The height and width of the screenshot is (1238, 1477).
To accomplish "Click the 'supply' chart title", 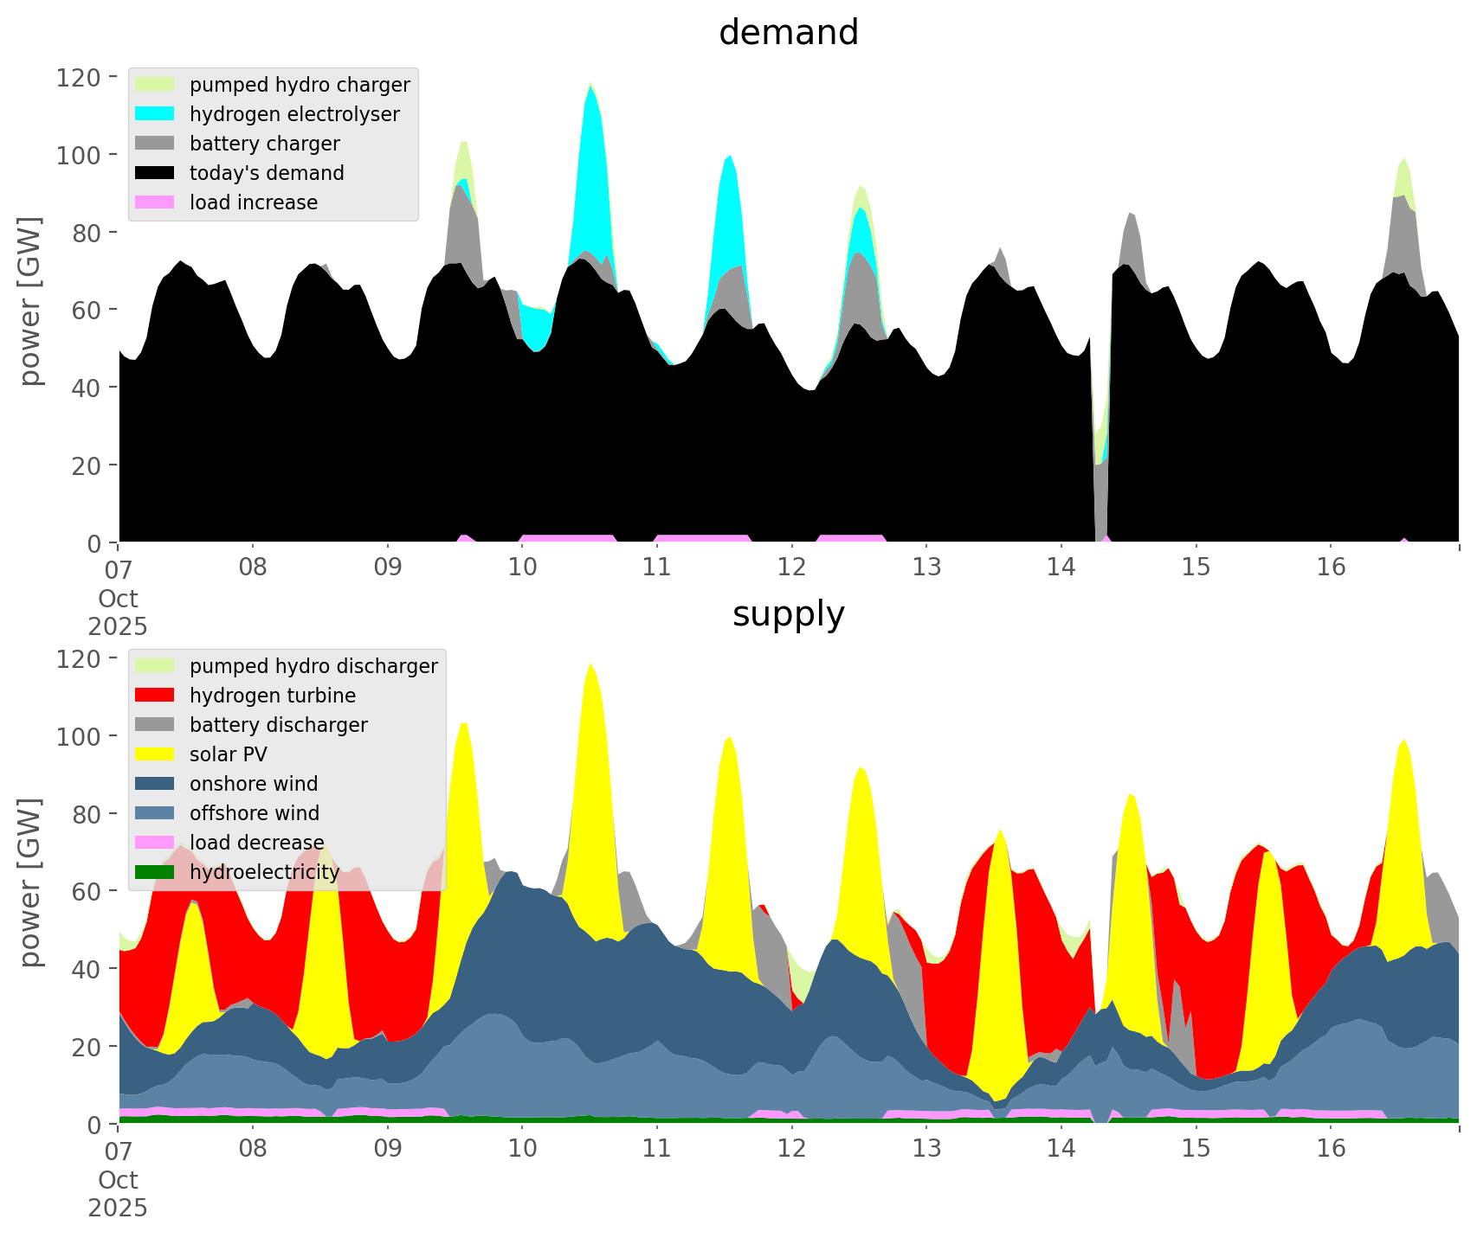I will (x=788, y=614).
